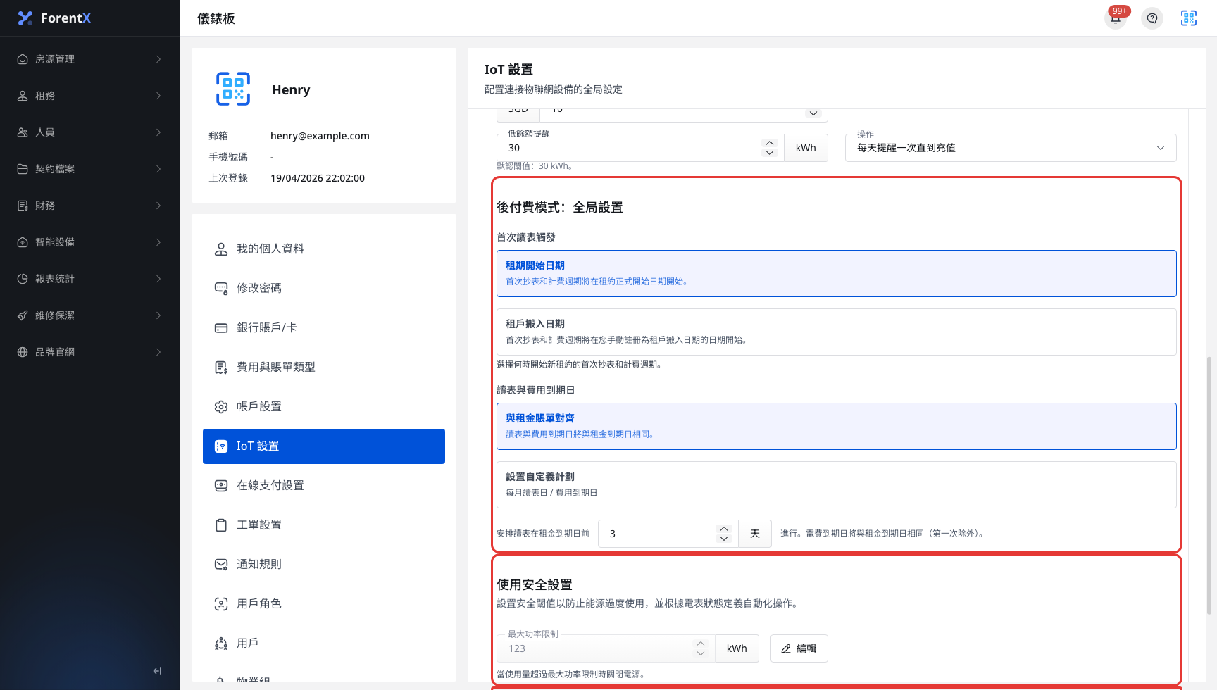Click the ForentX logo

(54, 18)
